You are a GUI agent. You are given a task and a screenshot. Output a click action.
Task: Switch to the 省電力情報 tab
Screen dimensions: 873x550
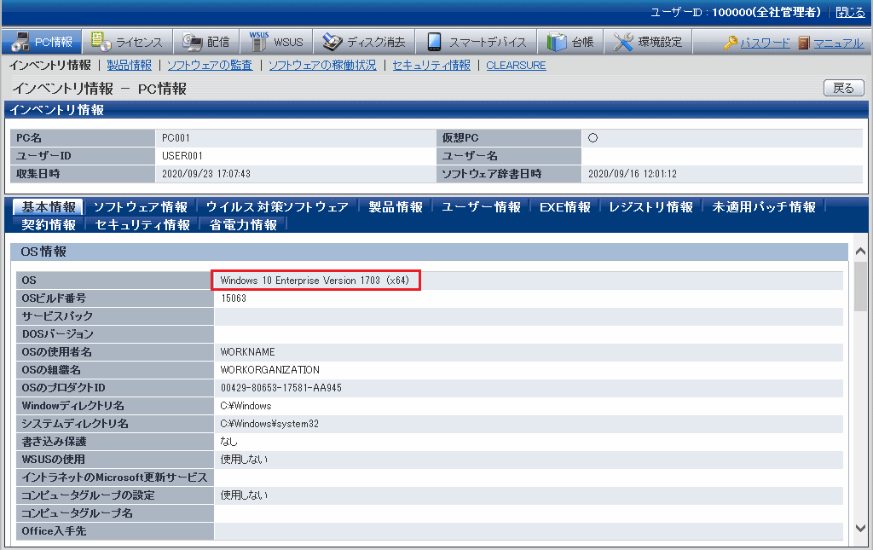coord(243,225)
